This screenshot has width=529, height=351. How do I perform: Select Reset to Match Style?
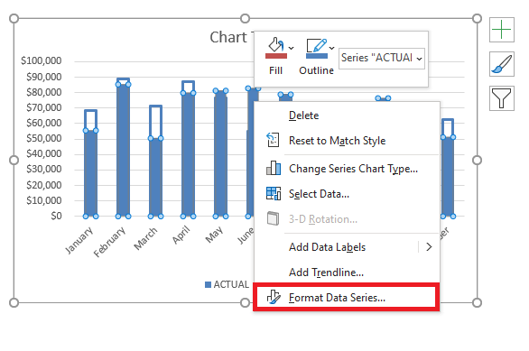pos(347,141)
